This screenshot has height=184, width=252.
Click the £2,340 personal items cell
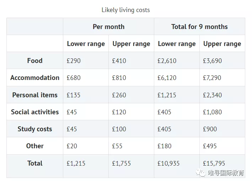[x=213, y=95]
